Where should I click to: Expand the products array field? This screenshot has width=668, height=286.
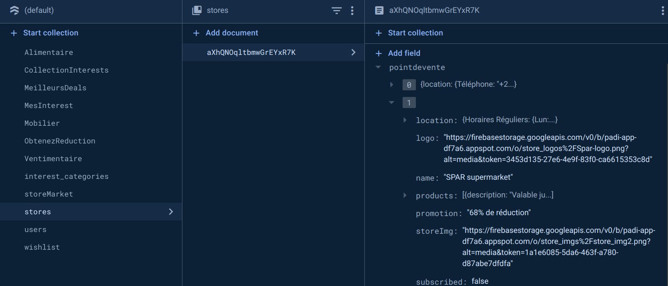(x=405, y=195)
